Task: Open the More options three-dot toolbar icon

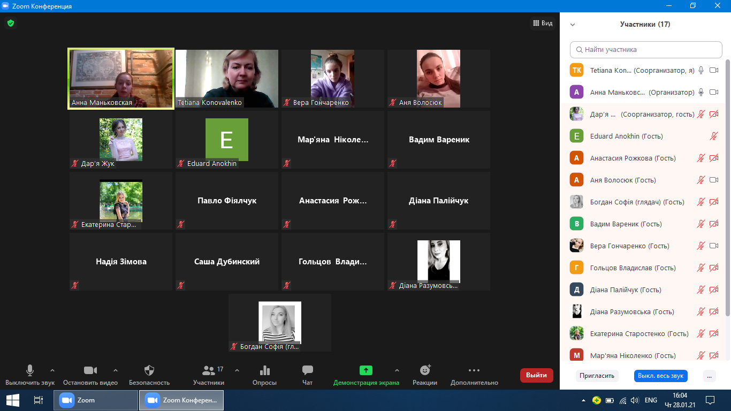Action: (x=474, y=370)
